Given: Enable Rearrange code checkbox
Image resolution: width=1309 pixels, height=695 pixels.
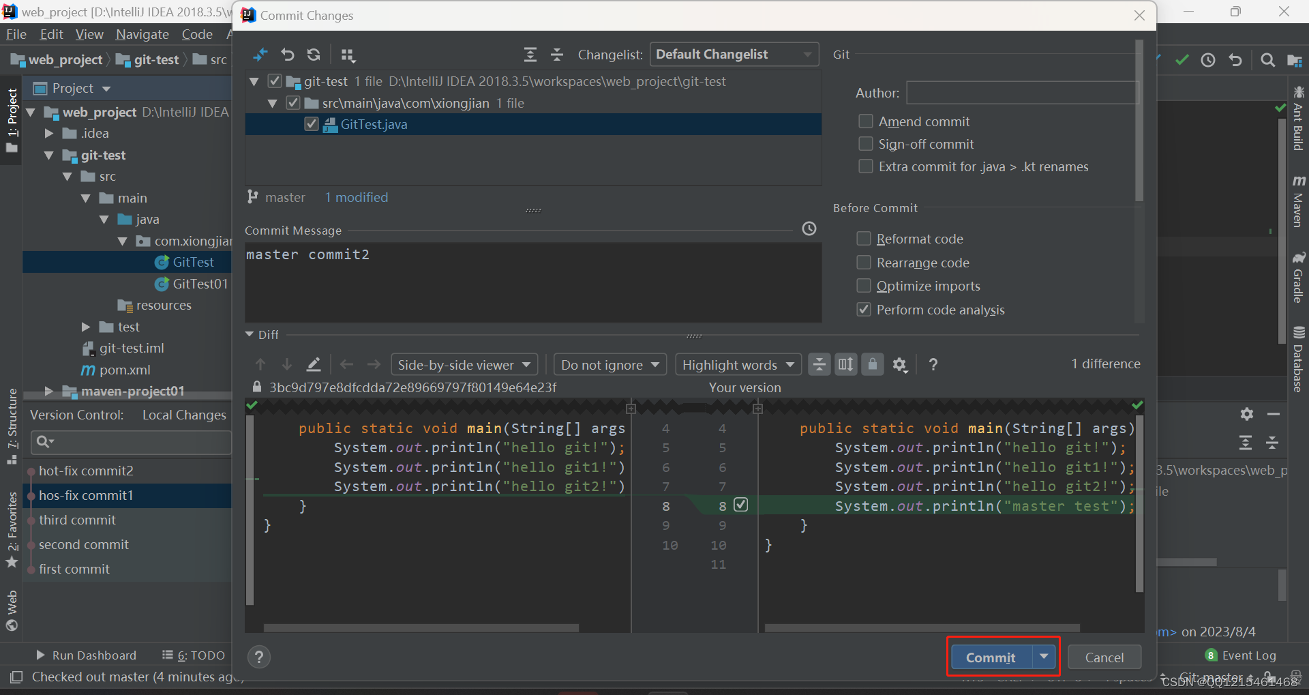Looking at the screenshot, I should pos(864,263).
